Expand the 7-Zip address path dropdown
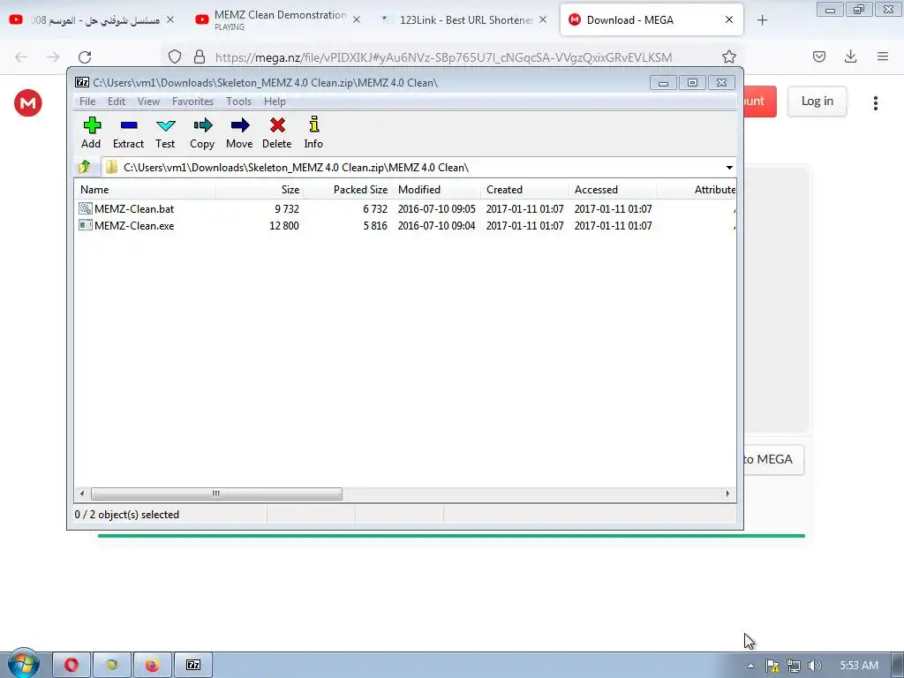Viewport: 904px width, 678px height. [x=729, y=168]
